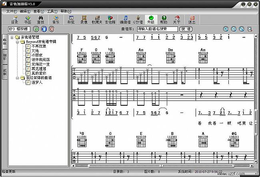Click the right arrow of horizontal scrollbar

252,166
